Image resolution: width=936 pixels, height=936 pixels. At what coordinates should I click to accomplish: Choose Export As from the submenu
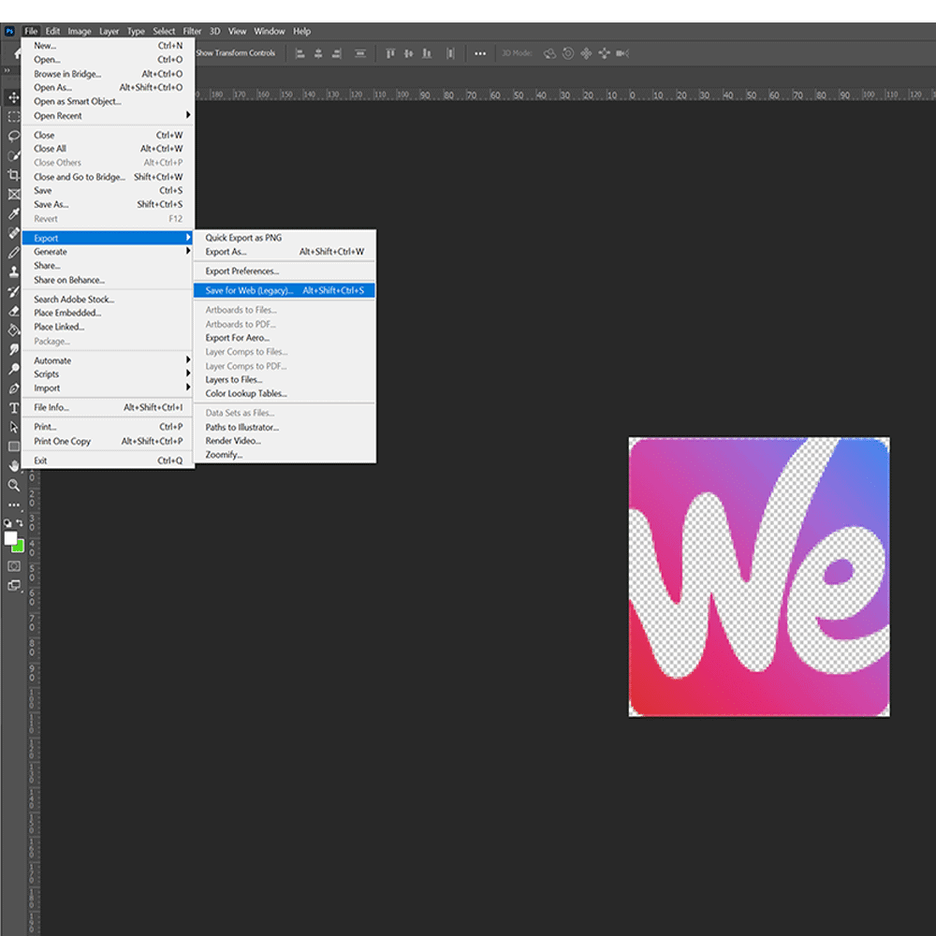click(x=285, y=252)
